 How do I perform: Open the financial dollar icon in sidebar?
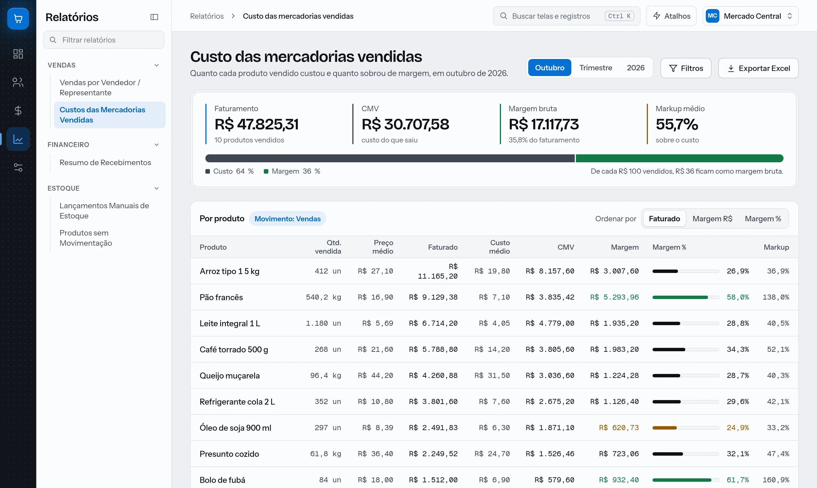18,110
